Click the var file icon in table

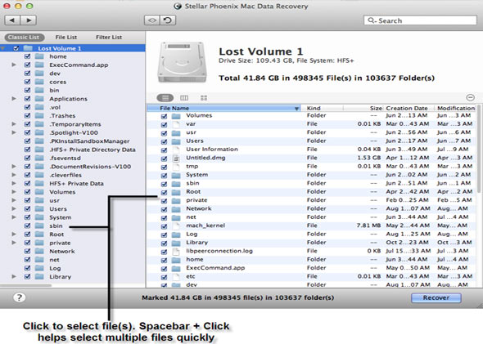(176, 124)
